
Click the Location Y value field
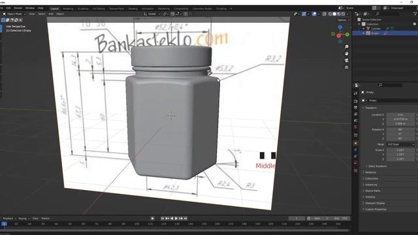point(400,119)
